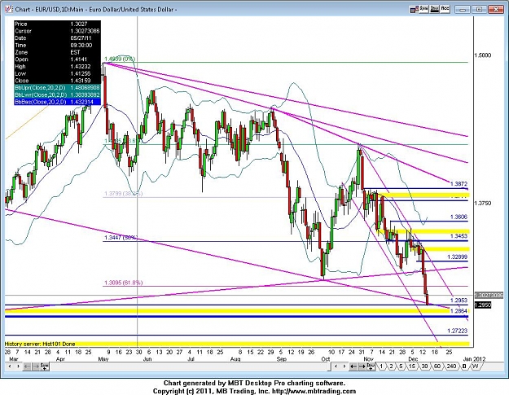
Task: Click the greyed left arrow near the Mar label
Action: [x=27, y=366]
